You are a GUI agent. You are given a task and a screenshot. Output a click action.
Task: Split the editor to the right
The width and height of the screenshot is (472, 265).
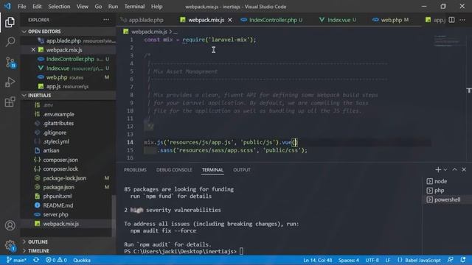[451, 20]
